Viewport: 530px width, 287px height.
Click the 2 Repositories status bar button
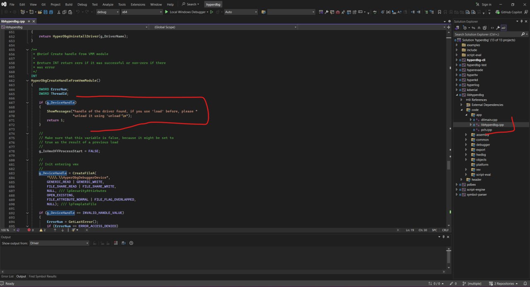(504, 284)
